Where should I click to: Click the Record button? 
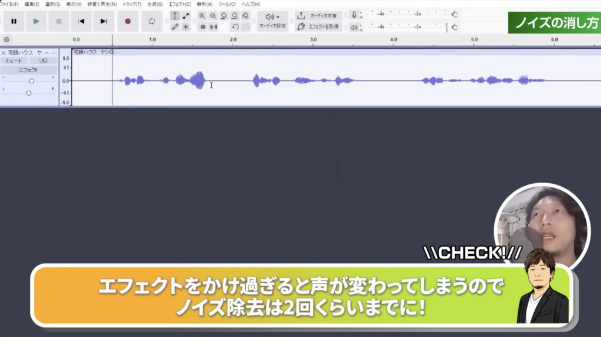pos(127,22)
